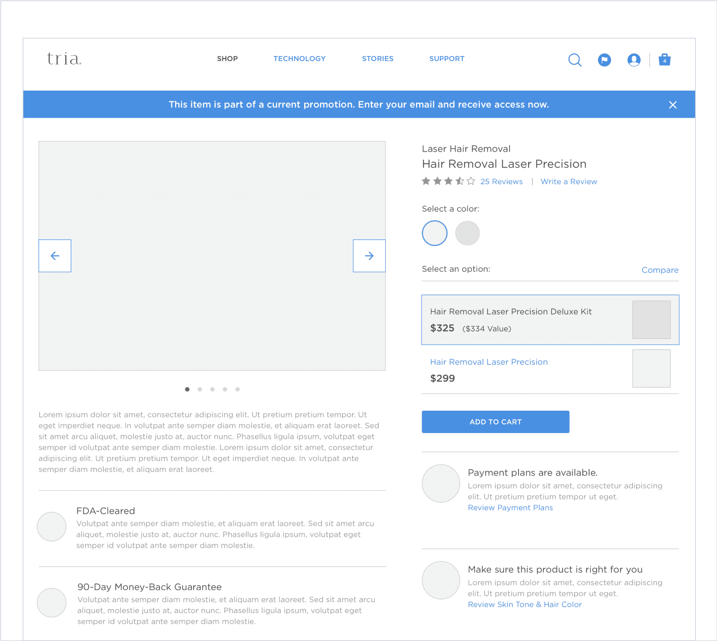
Task: Click the $299 option thumbnail
Action: (x=651, y=368)
